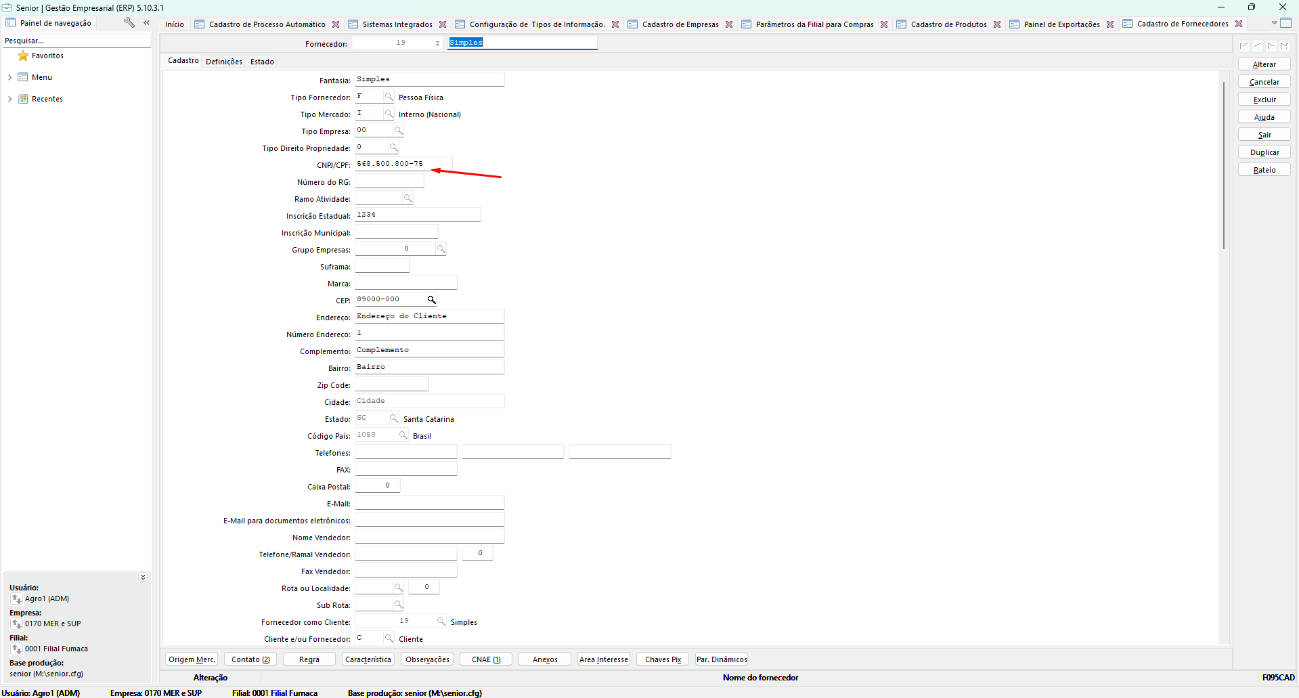1299x698 pixels.
Task: Open the Estado sub-tab
Action: (262, 62)
